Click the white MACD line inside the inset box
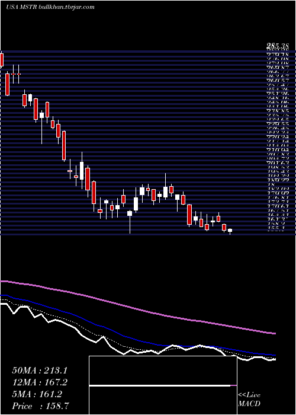Image resolution: width=296 pixels, height=415 pixels. click(160, 385)
